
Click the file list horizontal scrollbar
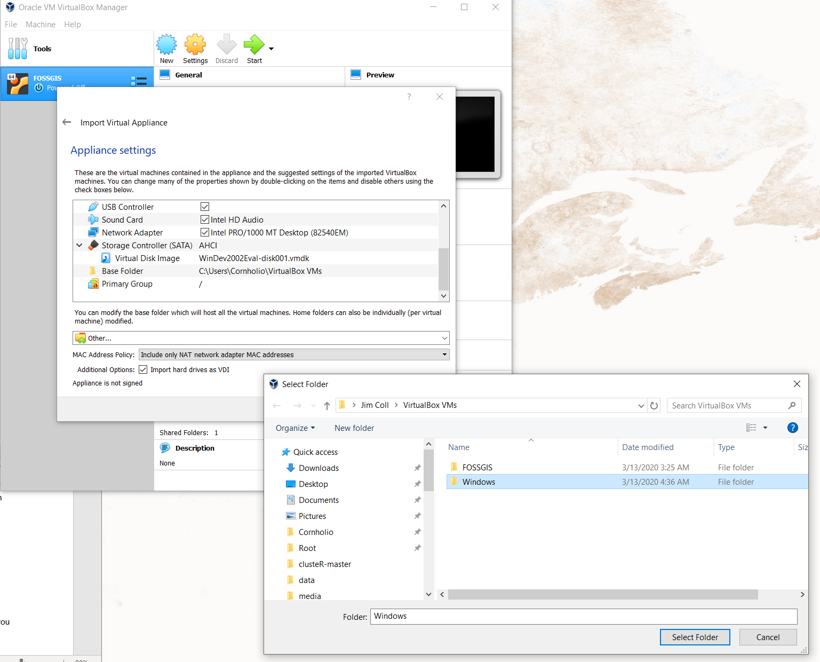click(603, 594)
